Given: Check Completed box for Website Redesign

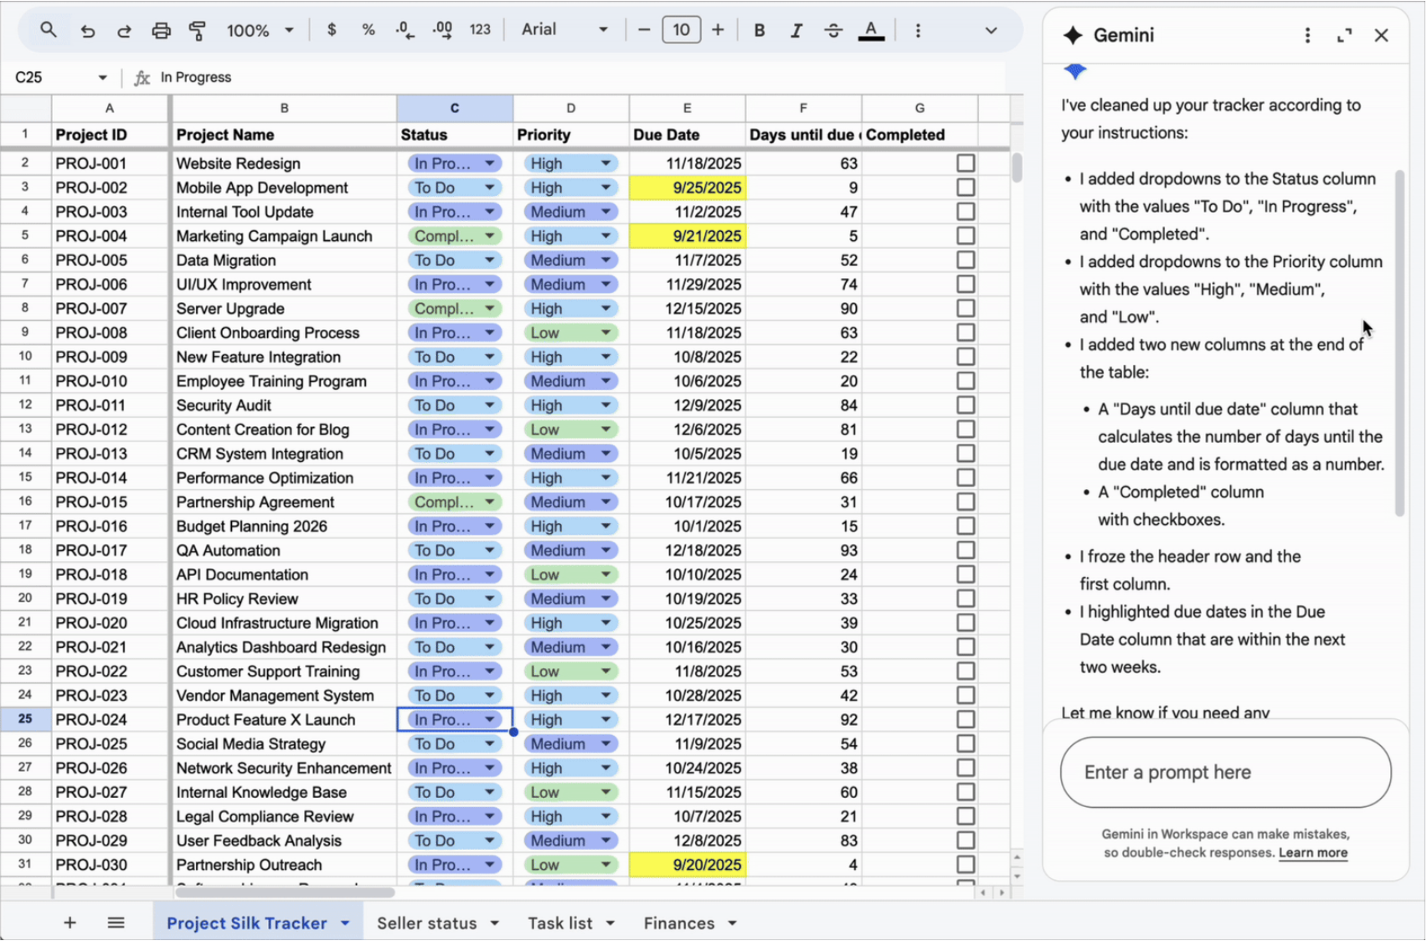Looking at the screenshot, I should tap(966, 163).
